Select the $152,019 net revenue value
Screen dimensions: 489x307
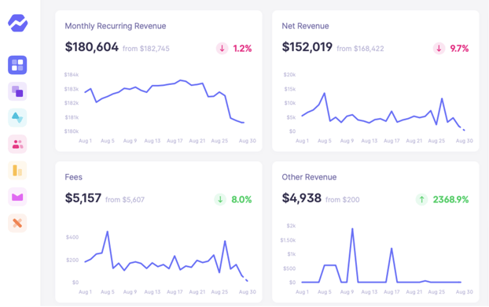tap(307, 47)
